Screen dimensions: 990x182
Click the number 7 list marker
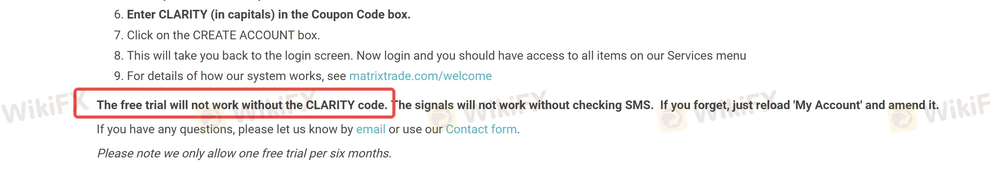(118, 35)
